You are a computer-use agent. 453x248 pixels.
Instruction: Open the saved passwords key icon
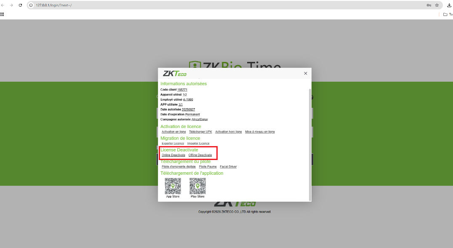tap(429, 5)
